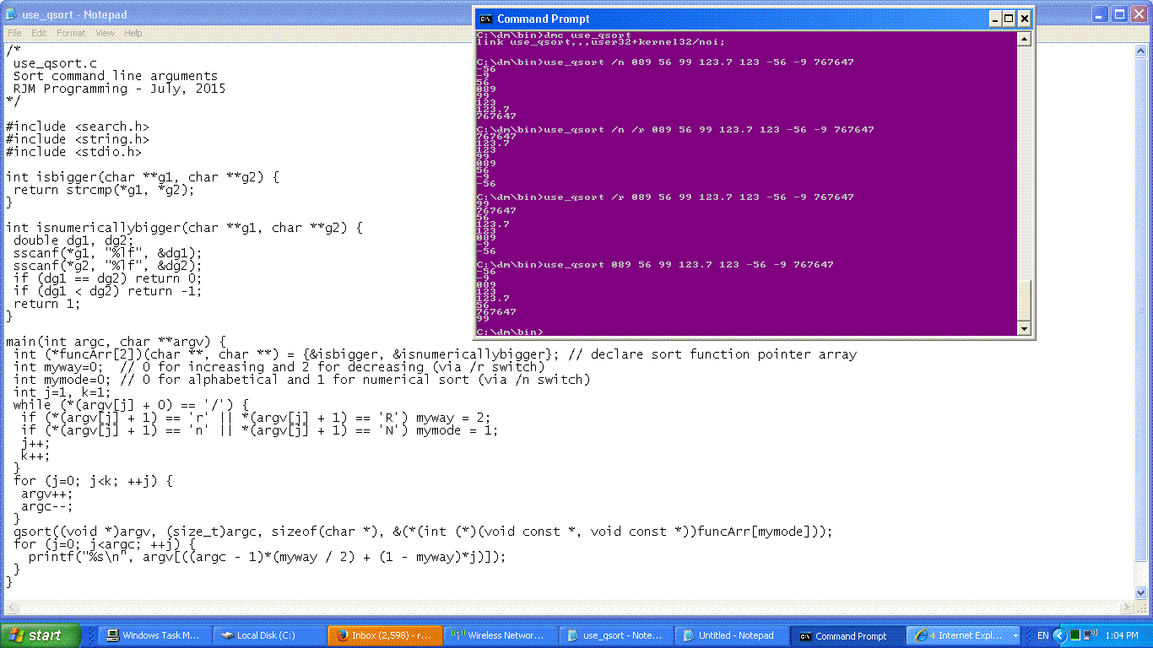Open the View menu in Notepad
Screen dimensions: 1153x648
105,33
